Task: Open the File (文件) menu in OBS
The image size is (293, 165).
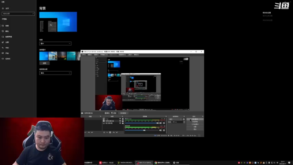Action: [x=84, y=55]
